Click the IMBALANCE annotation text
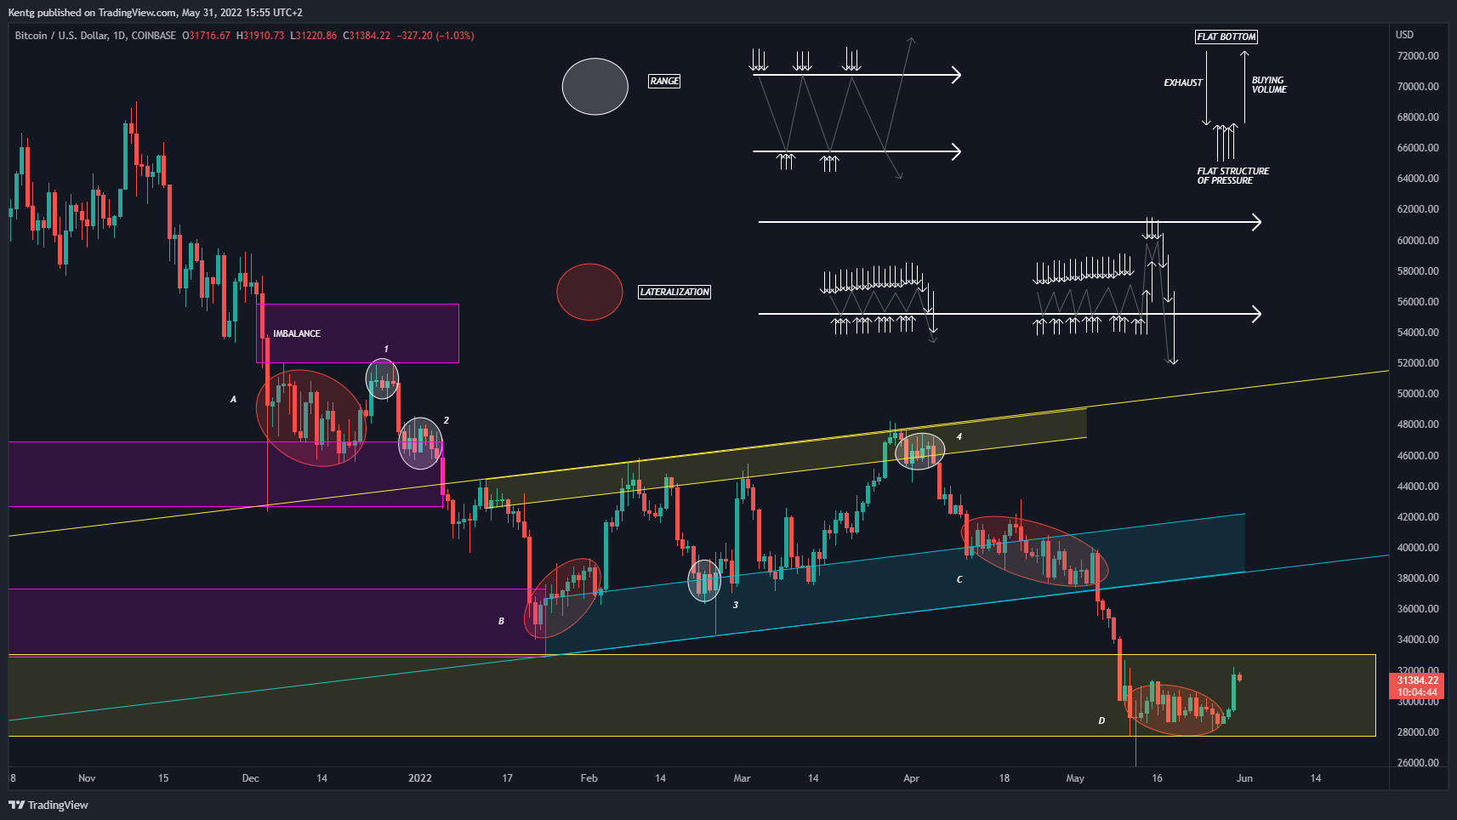This screenshot has height=820, width=1457. click(297, 333)
